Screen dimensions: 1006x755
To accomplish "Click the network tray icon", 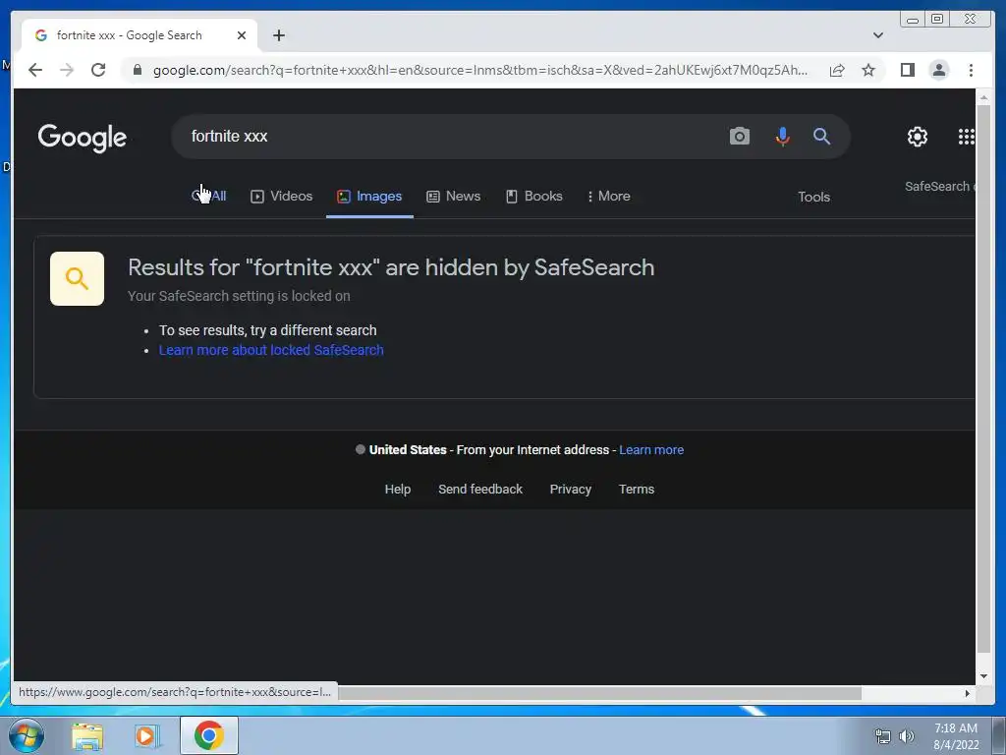I will [883, 736].
